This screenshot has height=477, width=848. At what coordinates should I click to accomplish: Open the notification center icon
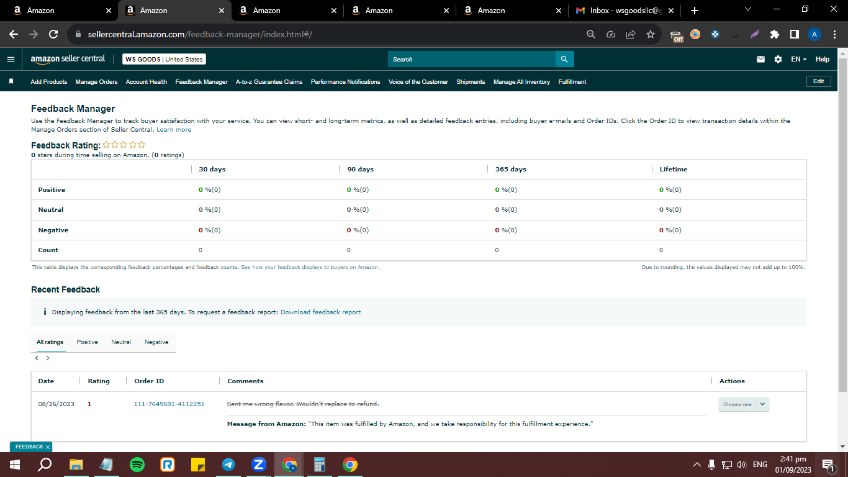828,465
